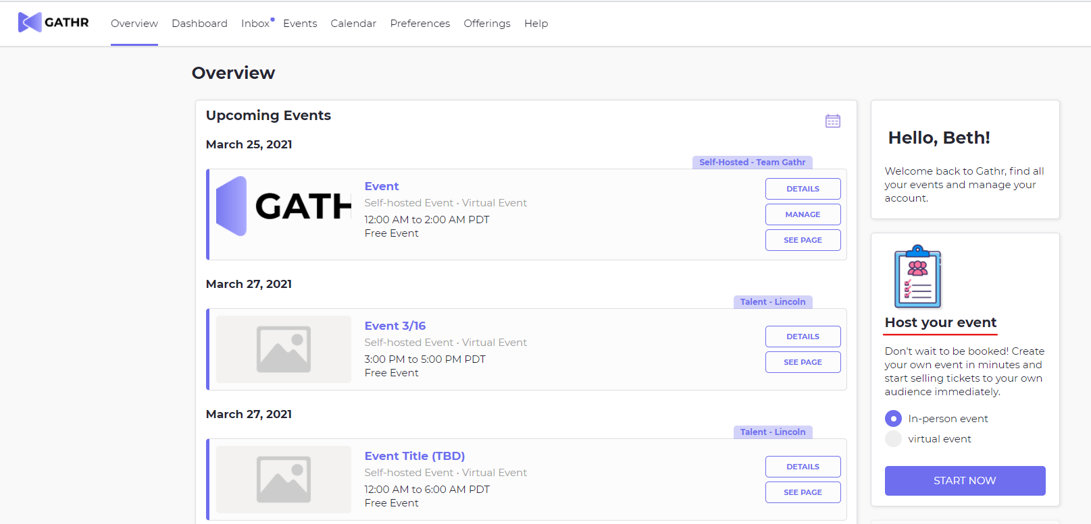1091x524 pixels.
Task: Open the calendar icon in Upcoming Events
Action: point(832,121)
